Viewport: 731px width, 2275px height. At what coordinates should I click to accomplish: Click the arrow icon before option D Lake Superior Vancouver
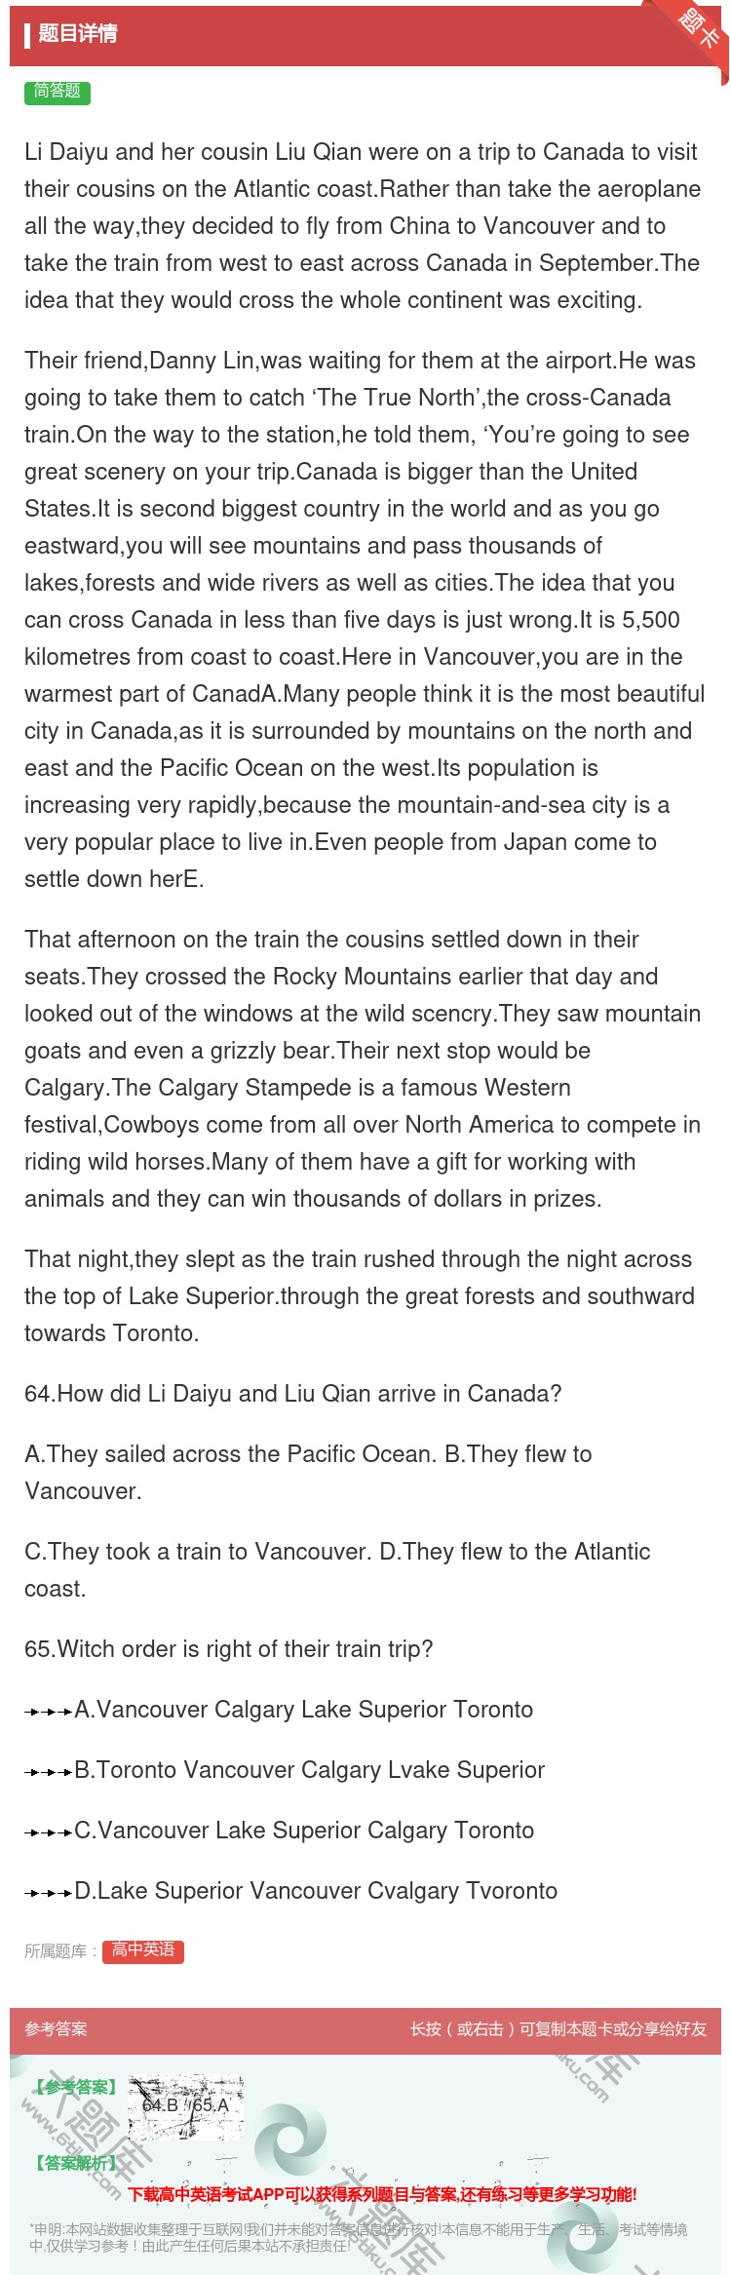pyautogui.click(x=49, y=1893)
